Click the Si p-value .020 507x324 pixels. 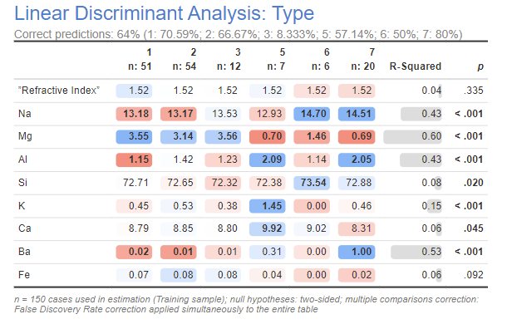[474, 183]
